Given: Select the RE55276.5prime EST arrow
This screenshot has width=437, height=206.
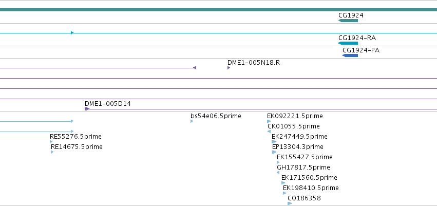Looking at the screenshot, I should (51, 142).
